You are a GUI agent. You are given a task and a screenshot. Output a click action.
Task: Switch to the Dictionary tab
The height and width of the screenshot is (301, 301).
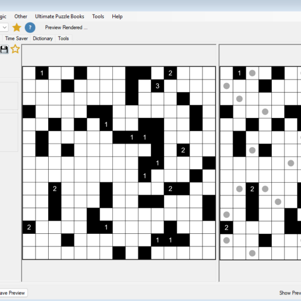click(x=43, y=38)
